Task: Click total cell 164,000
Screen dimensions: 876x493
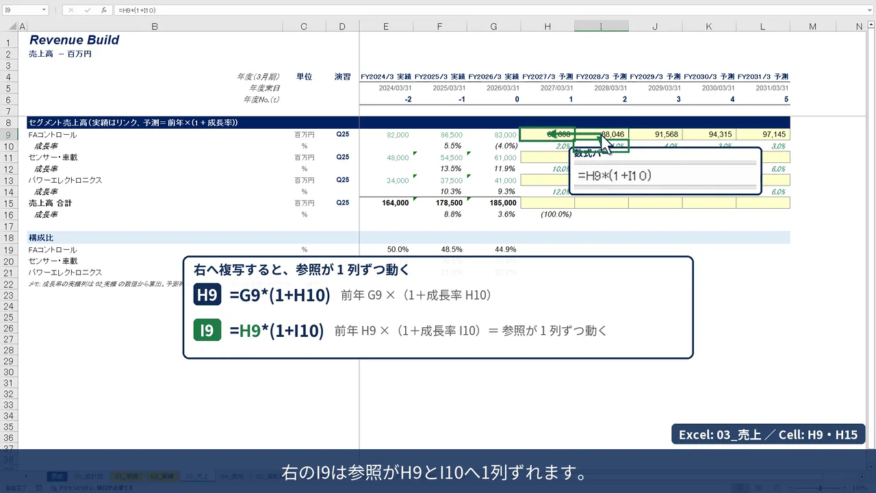Action: [x=395, y=203]
